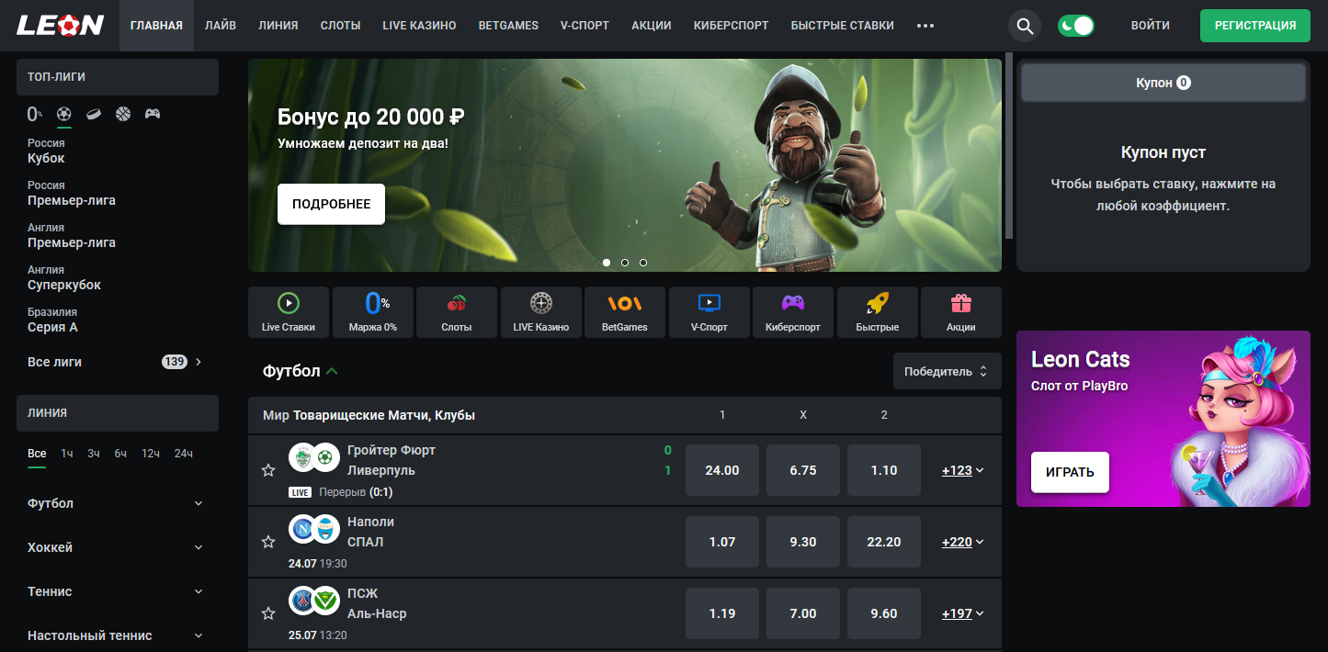Select the Все time filter
The height and width of the screenshot is (652, 1328).
[x=37, y=454]
